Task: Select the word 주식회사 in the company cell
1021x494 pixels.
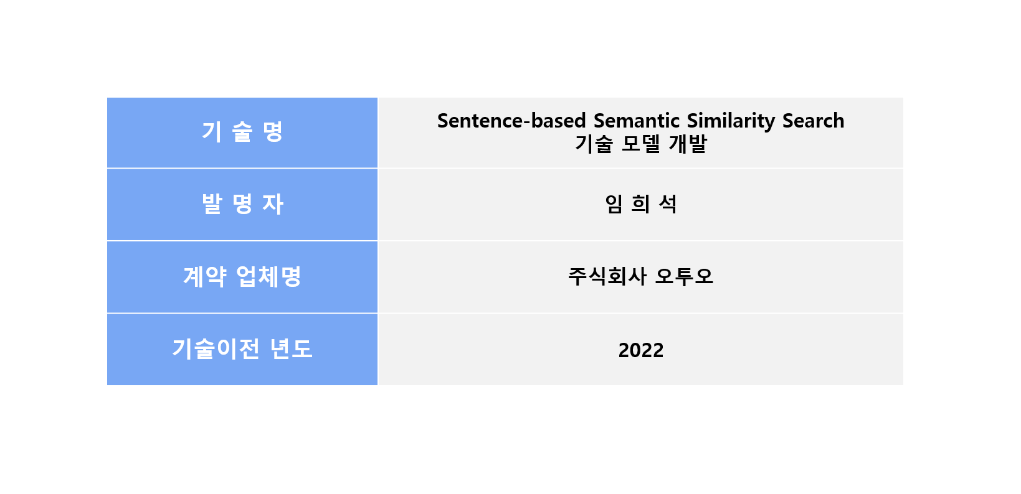Action: point(607,276)
